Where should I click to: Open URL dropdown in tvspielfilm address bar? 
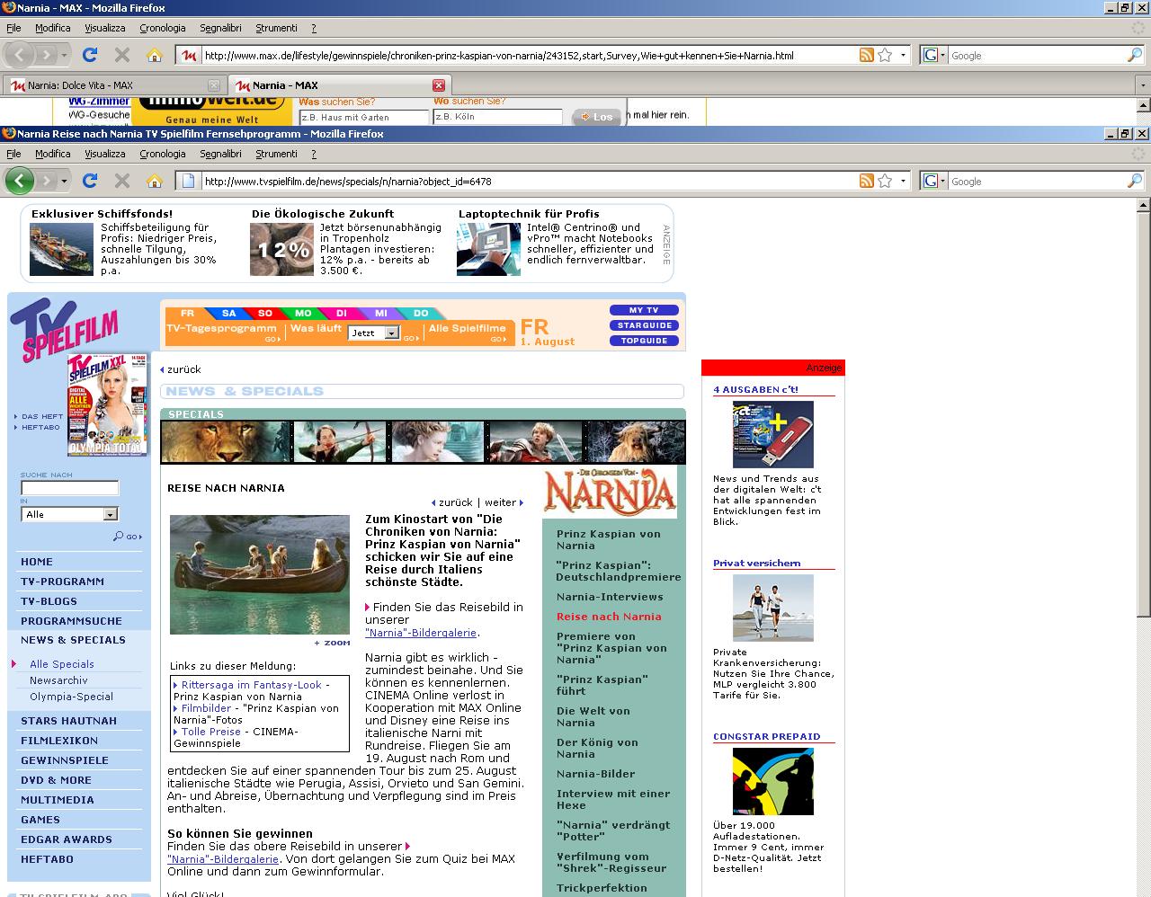[904, 181]
